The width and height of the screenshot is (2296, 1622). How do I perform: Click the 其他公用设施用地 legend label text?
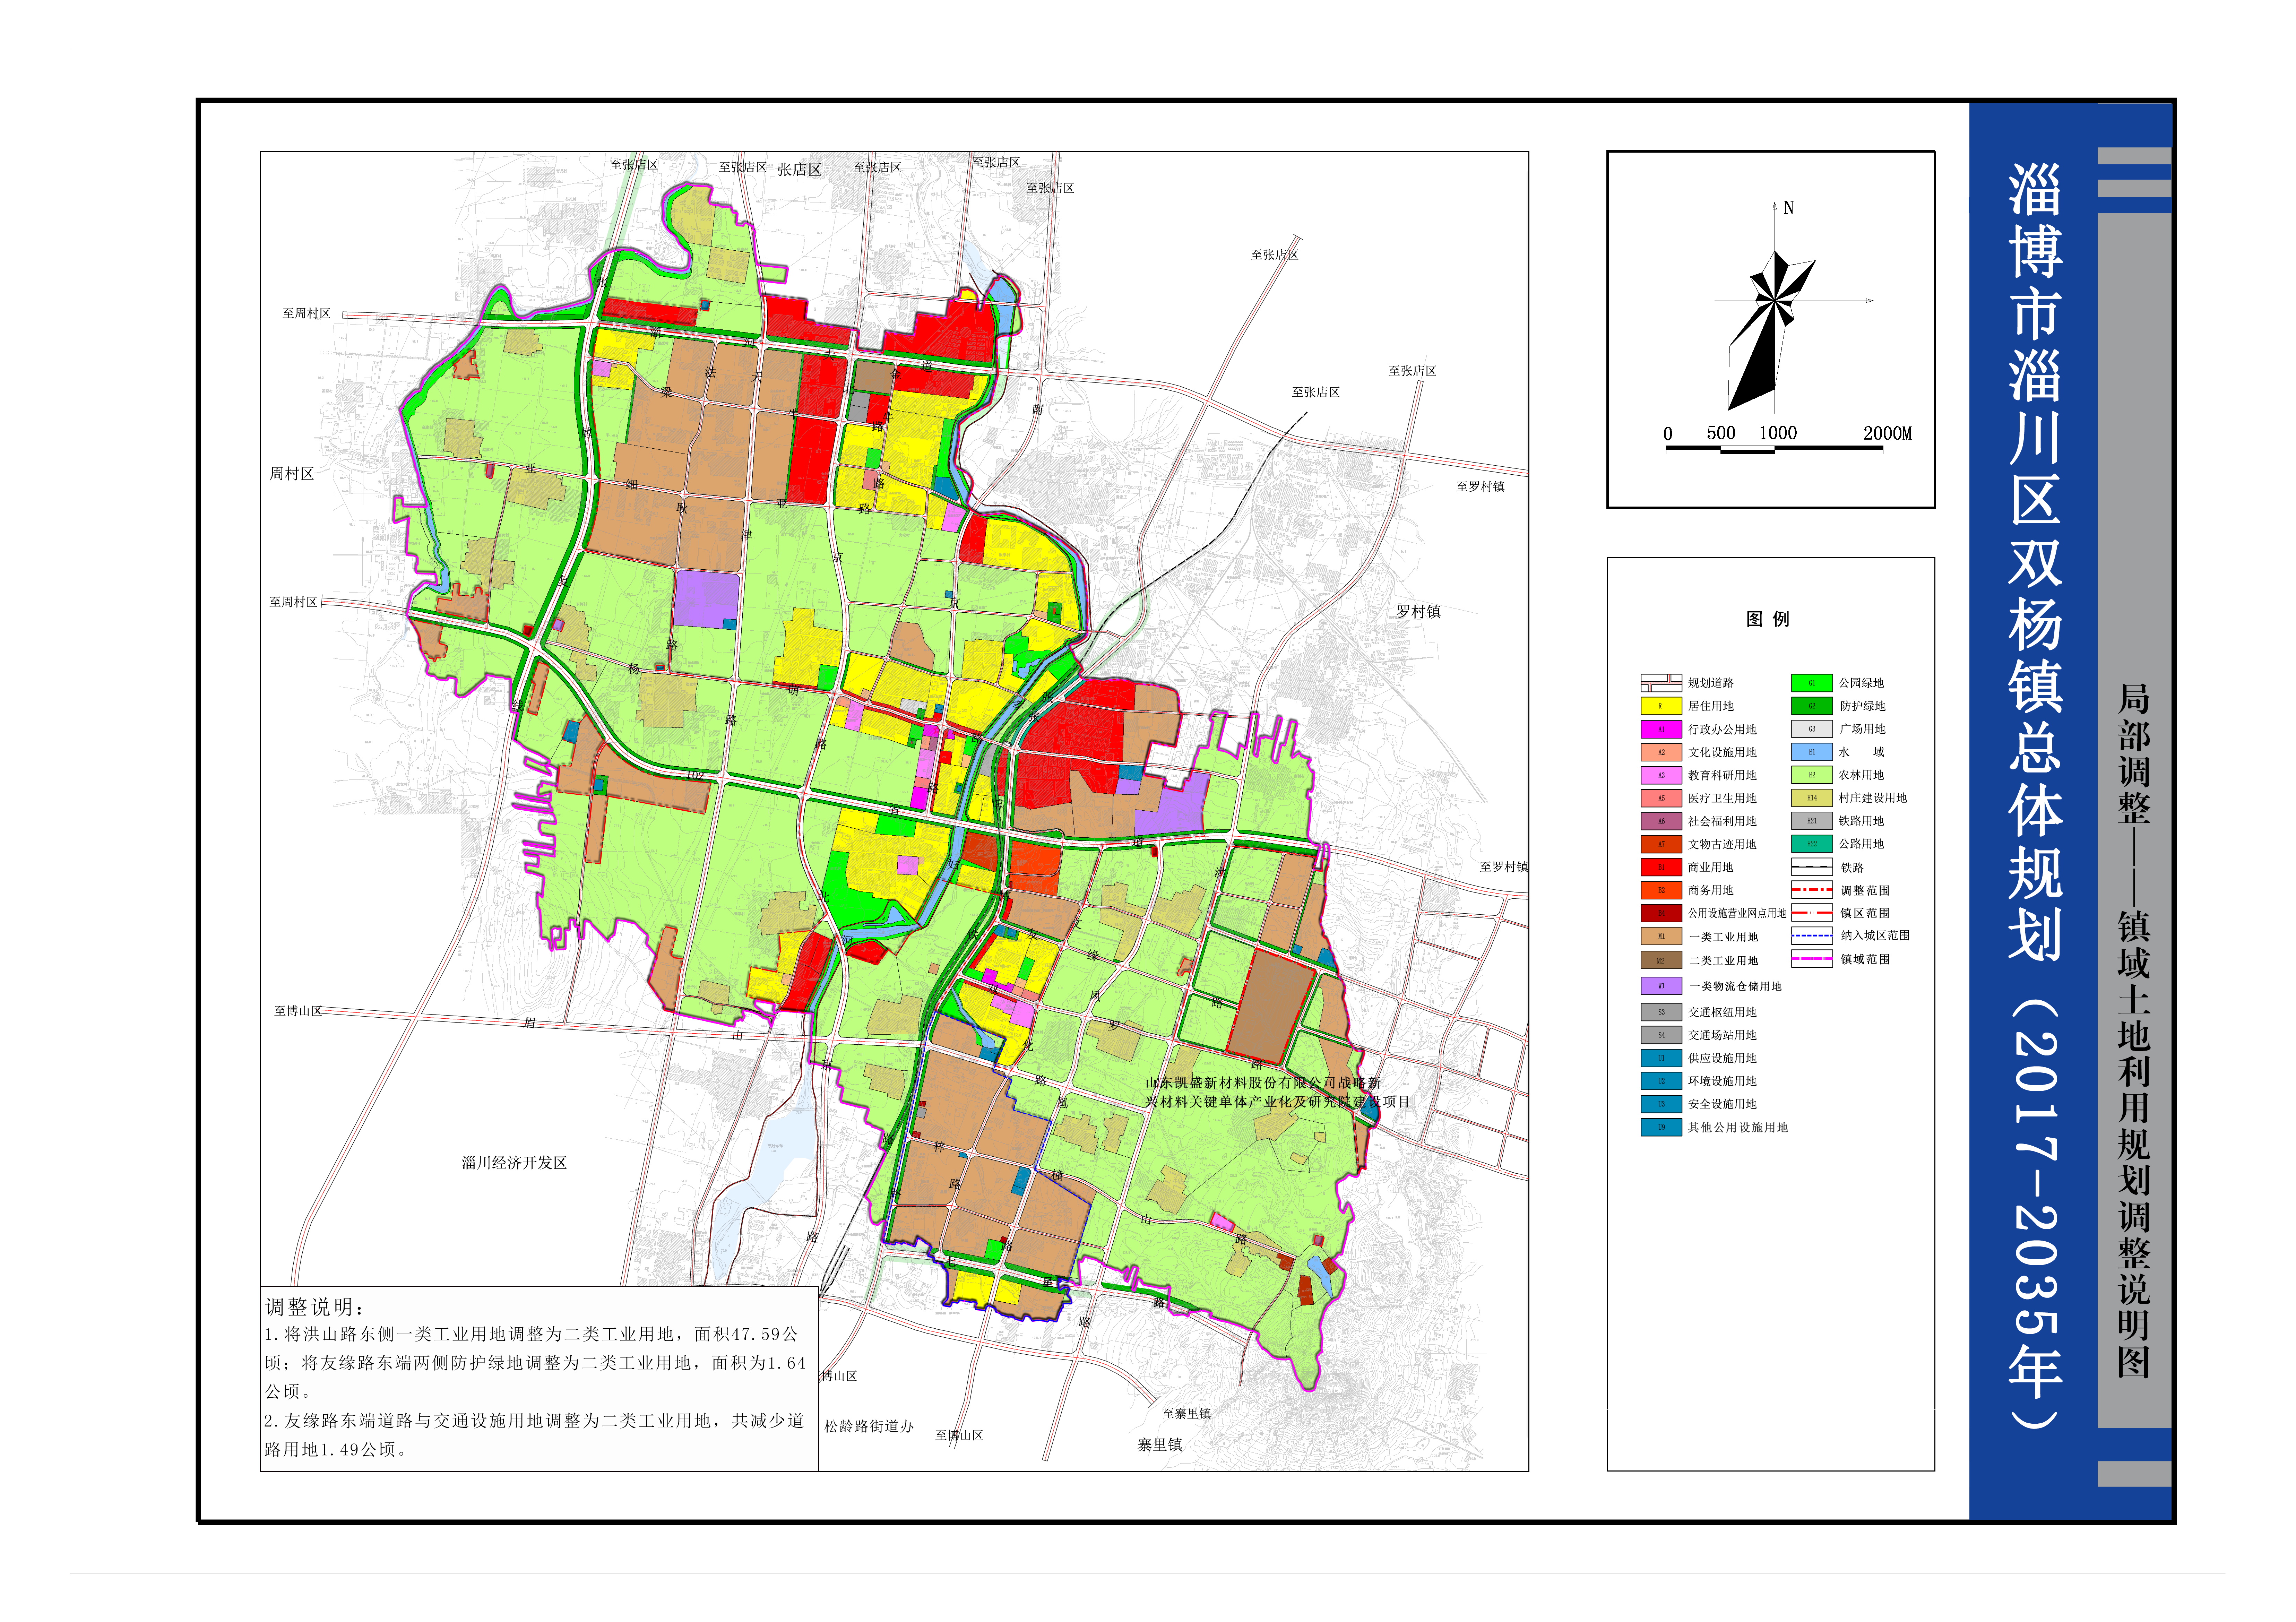[x=1738, y=1127]
